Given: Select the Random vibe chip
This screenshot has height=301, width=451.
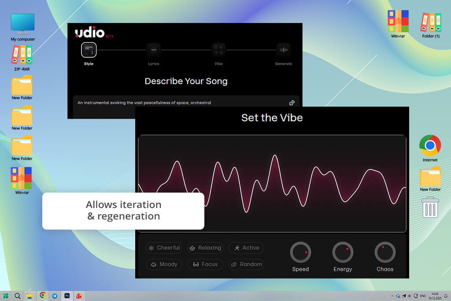Looking at the screenshot, I should (x=246, y=264).
